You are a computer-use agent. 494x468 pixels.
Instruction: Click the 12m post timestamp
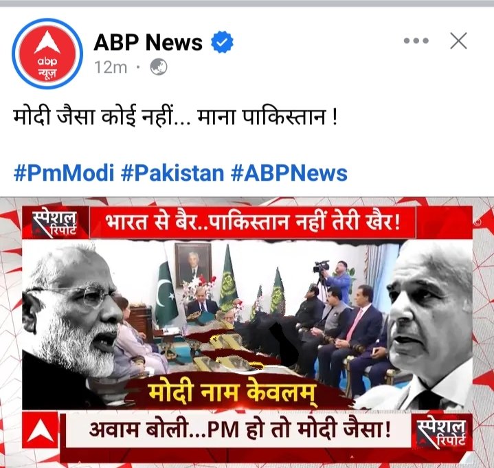(111, 67)
